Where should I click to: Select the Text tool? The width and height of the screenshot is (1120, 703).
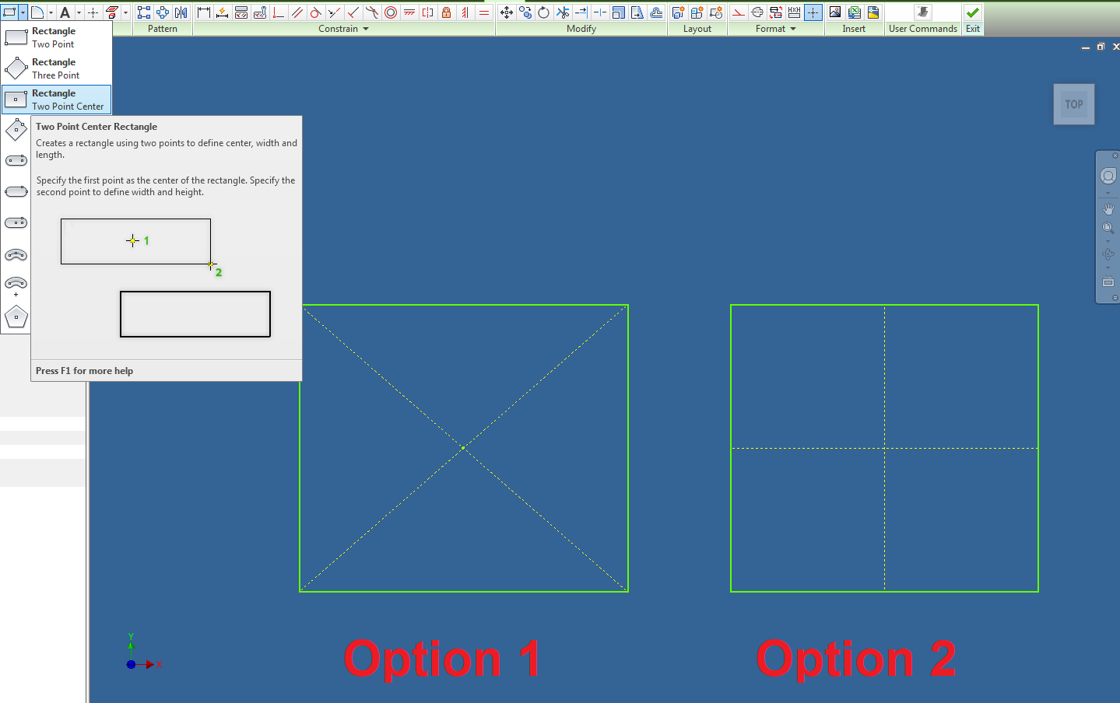(x=66, y=12)
